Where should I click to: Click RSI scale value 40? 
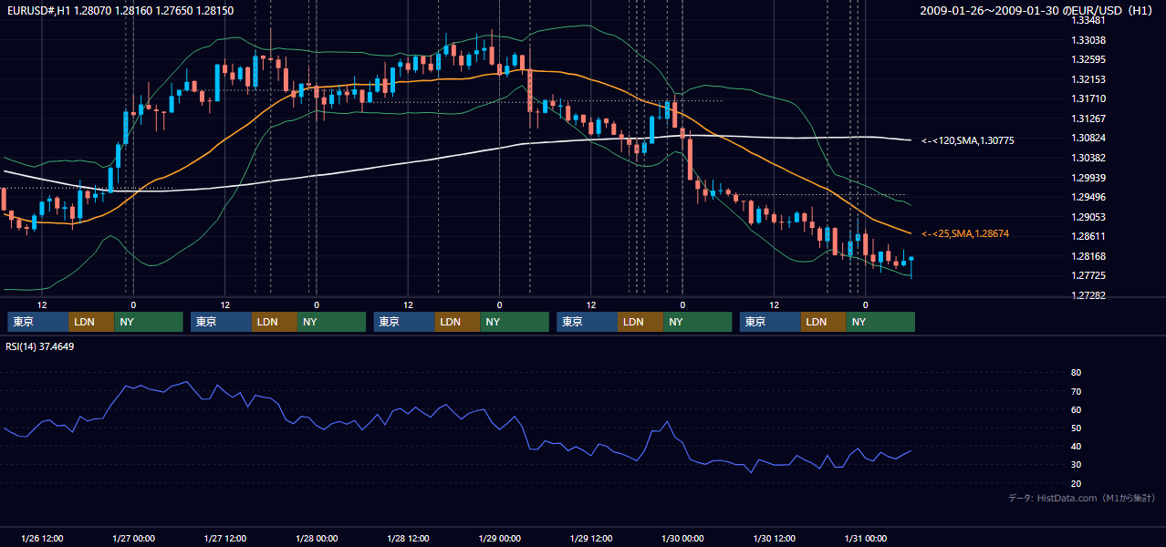click(1076, 446)
